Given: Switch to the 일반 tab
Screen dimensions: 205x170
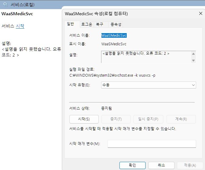Looking at the screenshot, I should point(70,24).
